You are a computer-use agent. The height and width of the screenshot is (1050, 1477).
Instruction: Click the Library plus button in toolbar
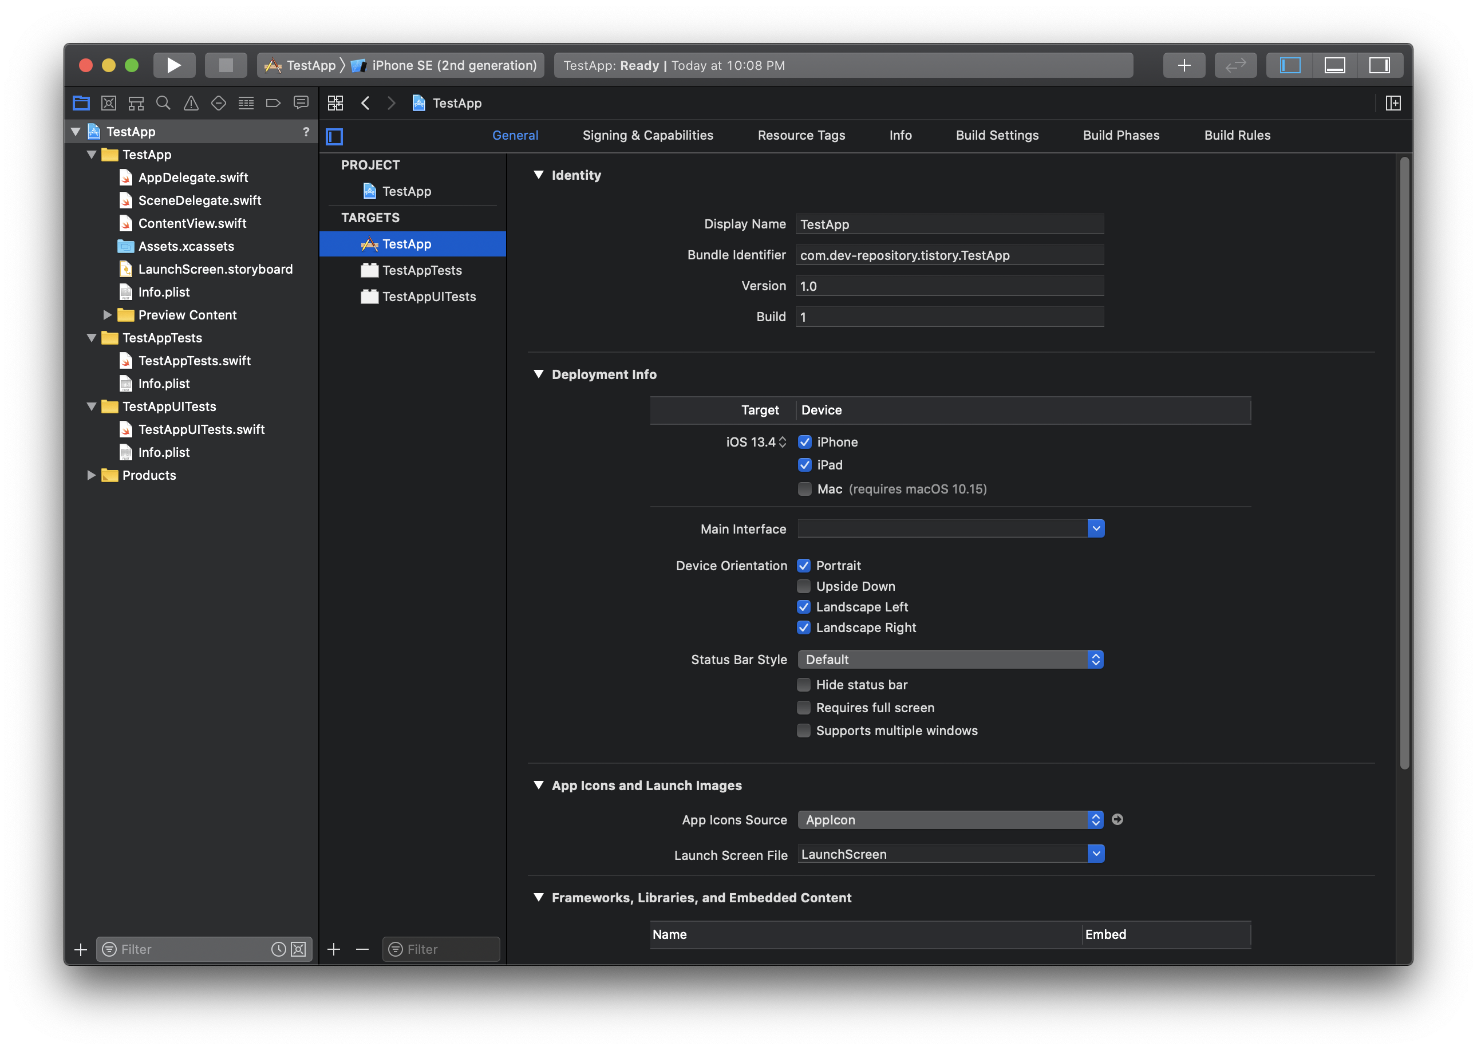(1183, 65)
